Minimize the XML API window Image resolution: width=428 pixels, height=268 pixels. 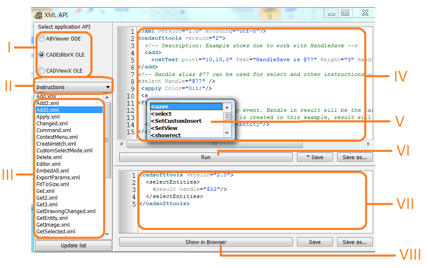pos(331,13)
